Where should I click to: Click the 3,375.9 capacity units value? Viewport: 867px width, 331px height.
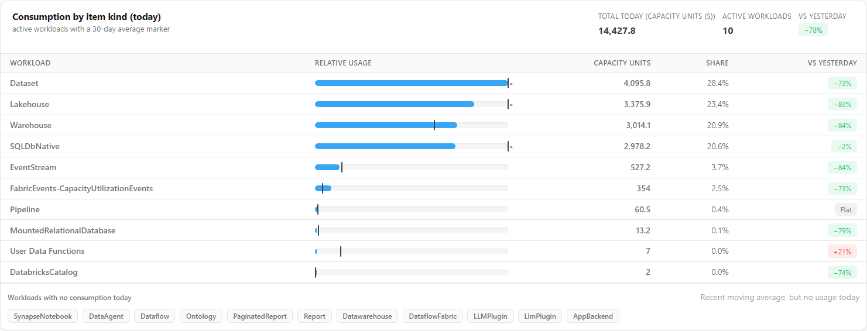click(637, 105)
